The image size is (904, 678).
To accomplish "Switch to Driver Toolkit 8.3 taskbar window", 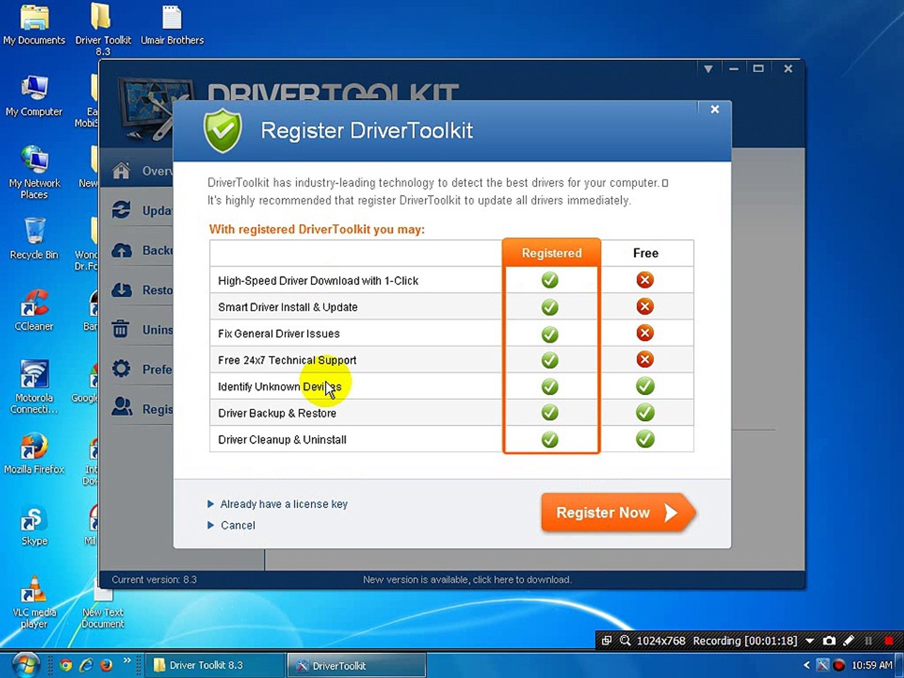I will pos(215,665).
